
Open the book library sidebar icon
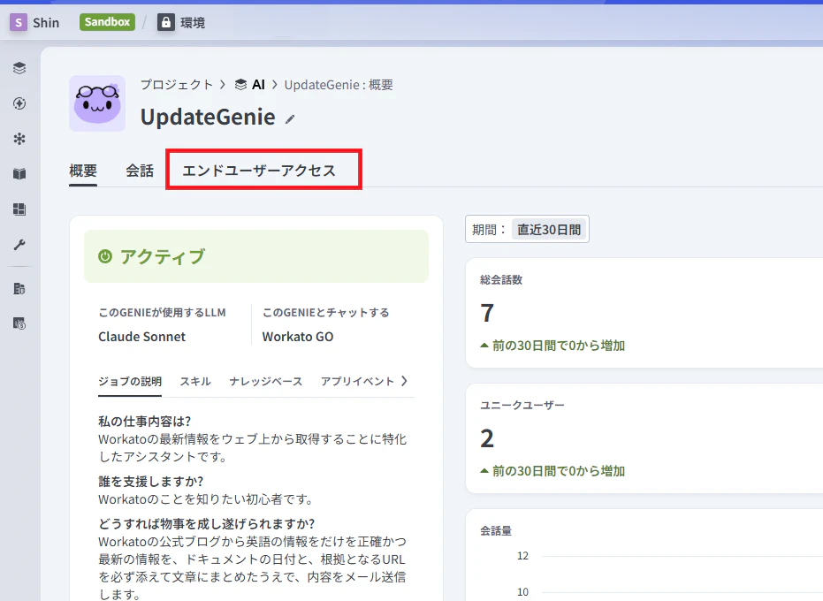click(19, 174)
